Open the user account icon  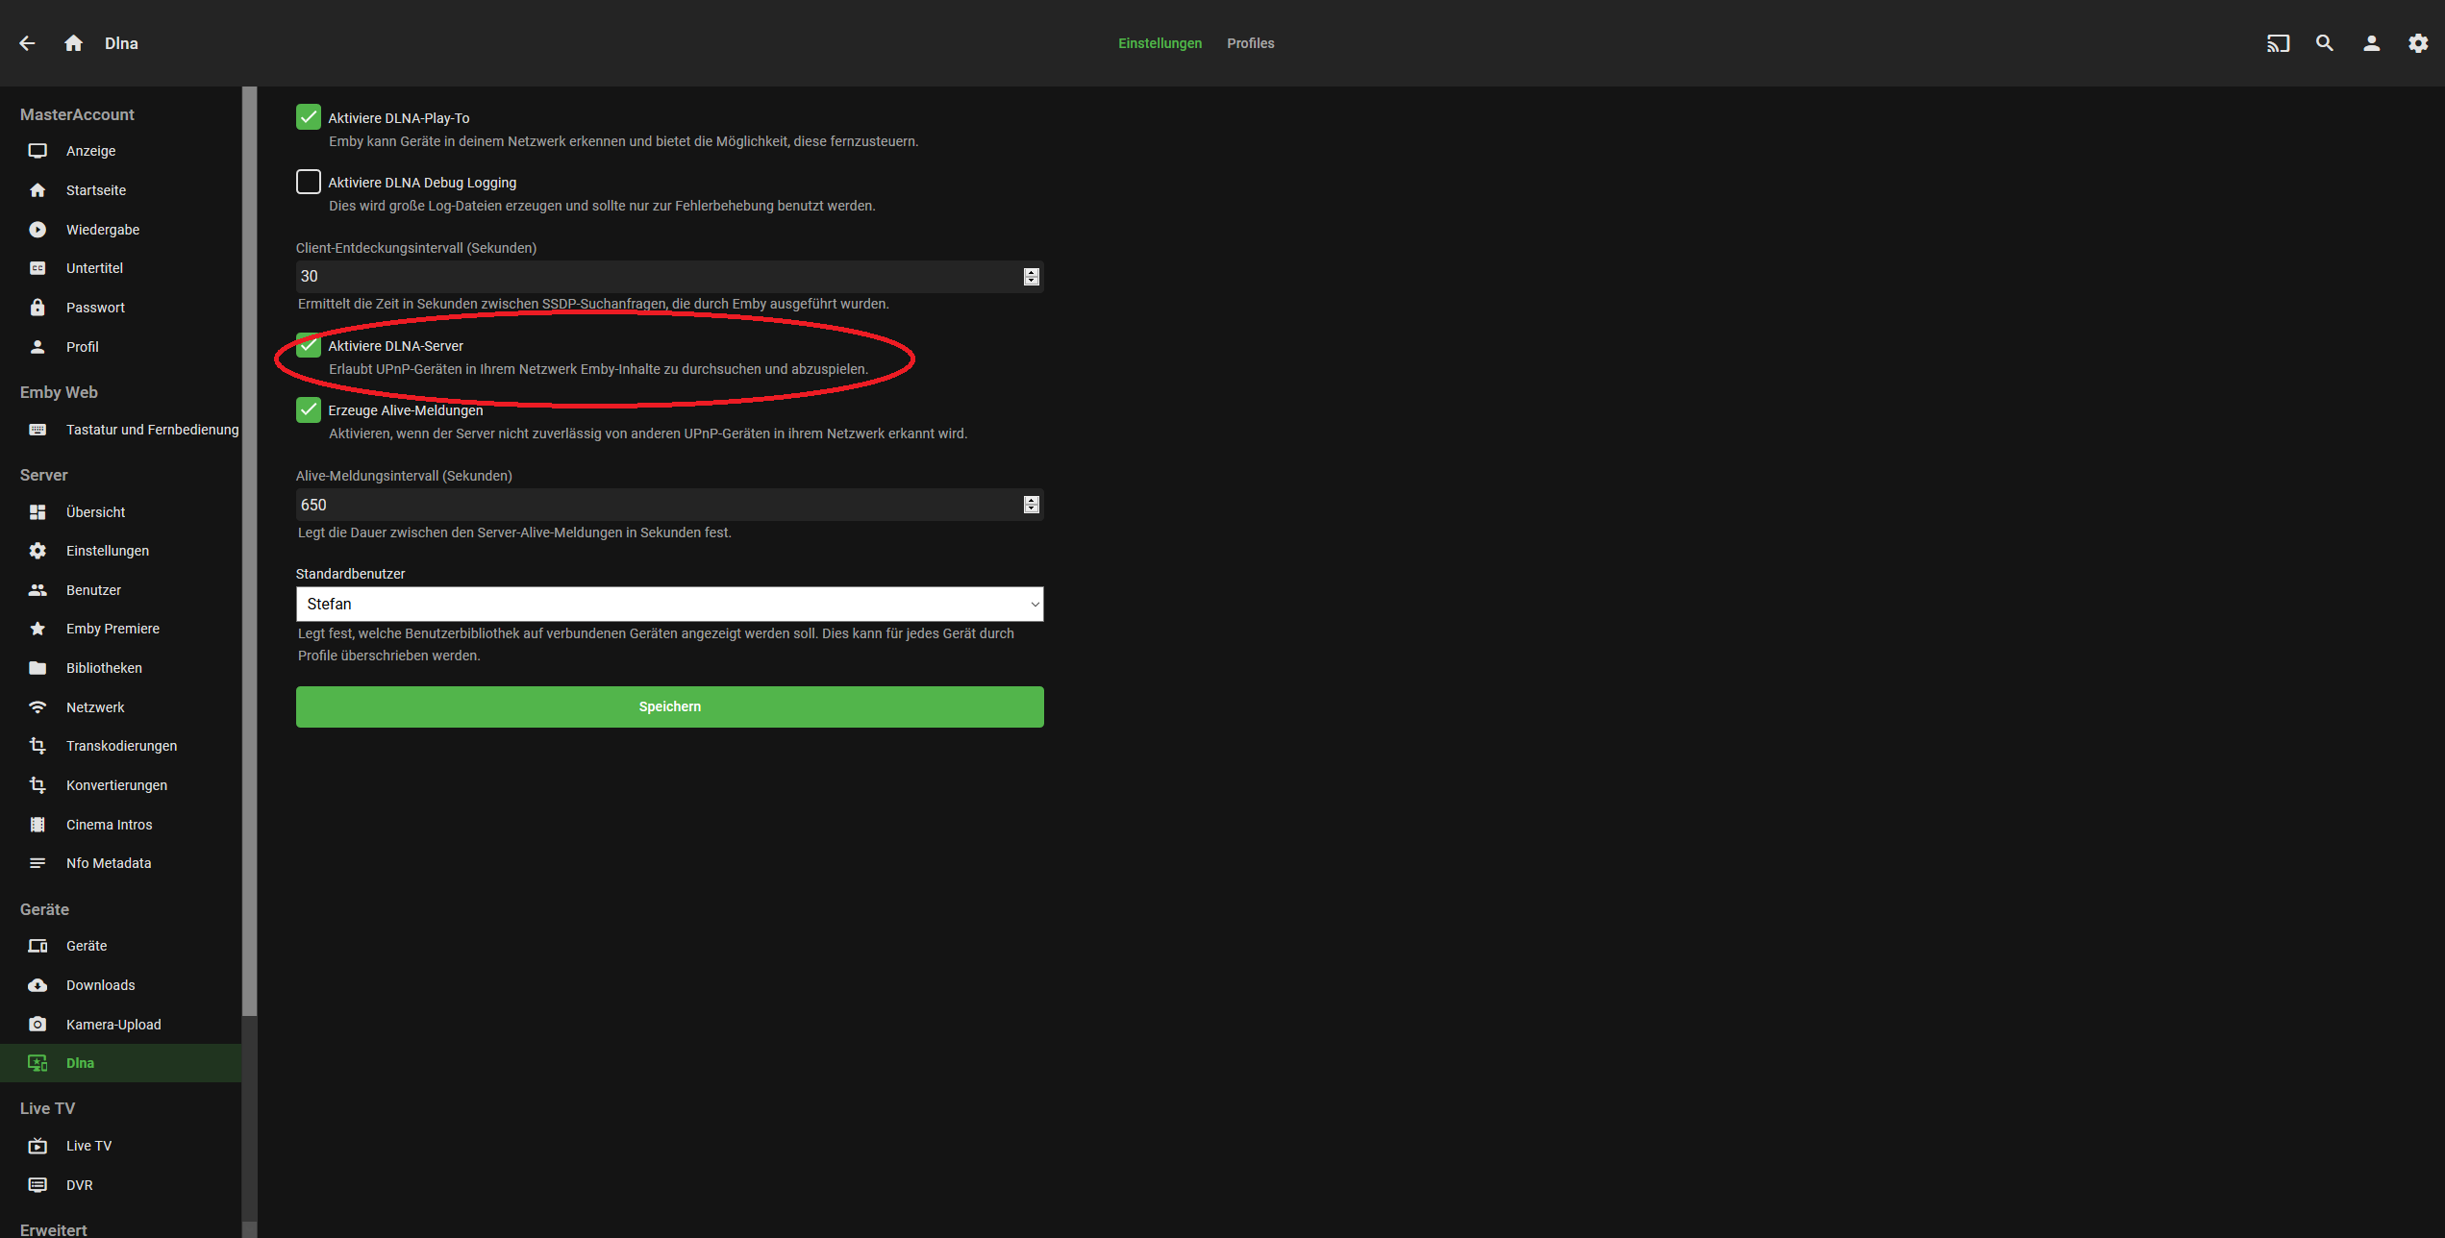2372,43
